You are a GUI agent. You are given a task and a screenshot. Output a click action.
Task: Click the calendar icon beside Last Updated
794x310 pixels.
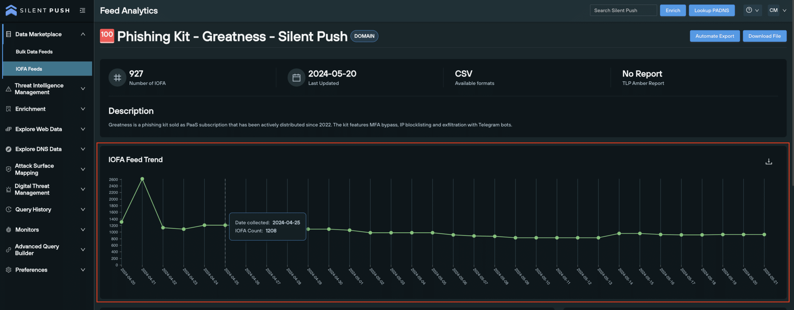pos(296,77)
